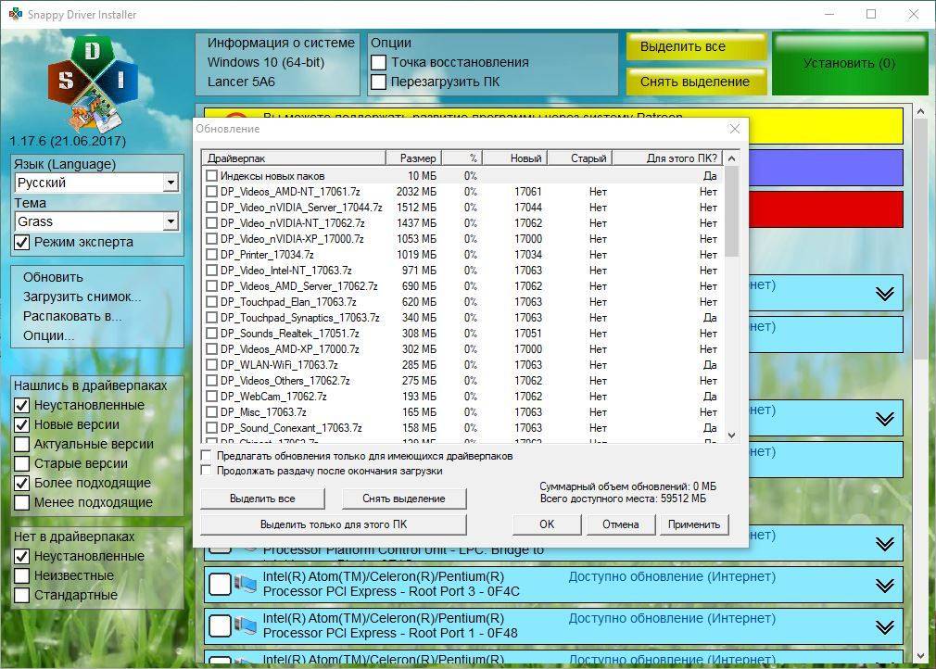Image resolution: width=936 pixels, height=669 pixels.
Task: Click Выделить все in the update dialog
Action: (262, 499)
